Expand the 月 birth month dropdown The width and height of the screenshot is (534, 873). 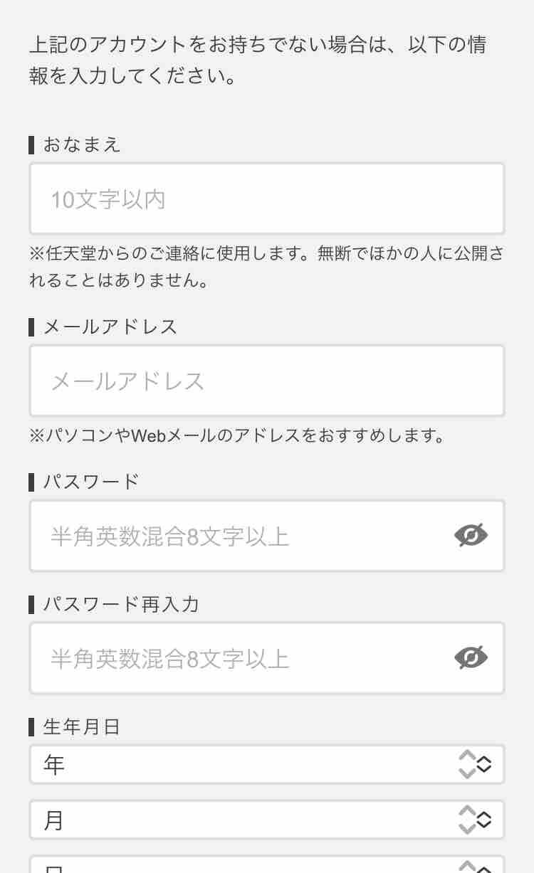click(x=242, y=820)
